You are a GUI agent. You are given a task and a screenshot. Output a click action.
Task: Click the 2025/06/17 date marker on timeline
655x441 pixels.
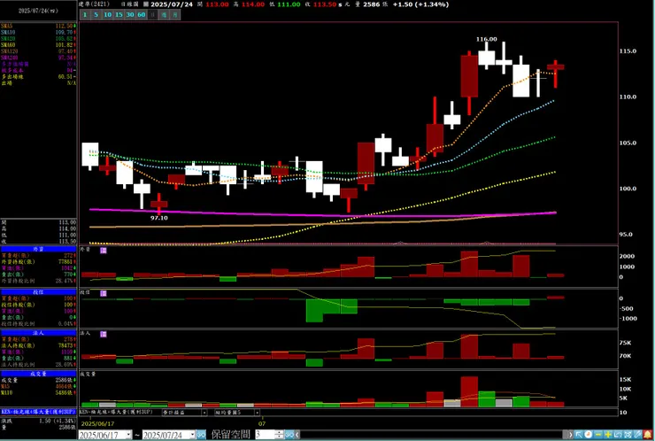[x=97, y=424]
